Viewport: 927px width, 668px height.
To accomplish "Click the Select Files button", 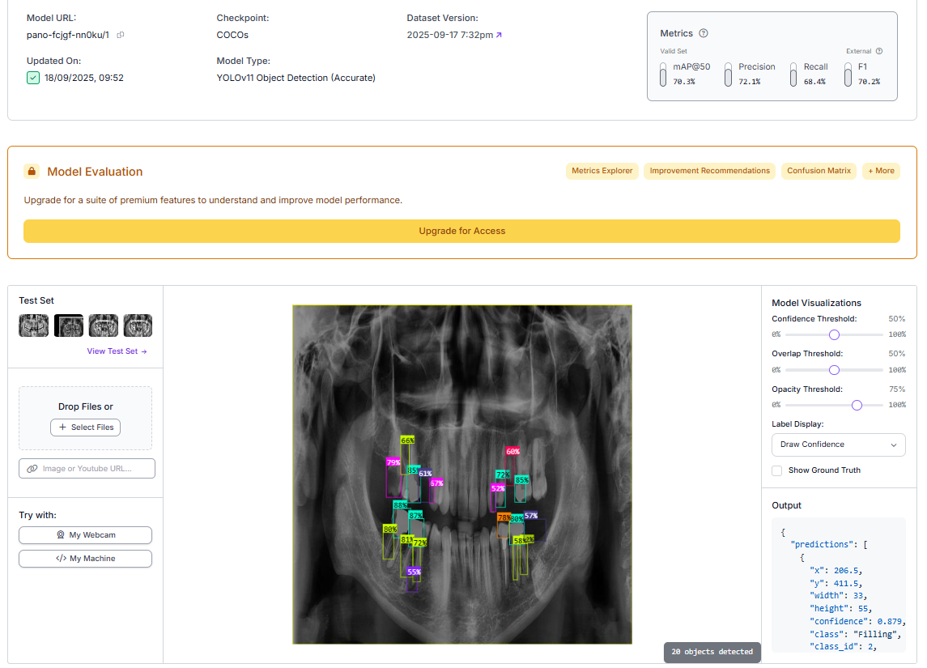I will pos(85,428).
